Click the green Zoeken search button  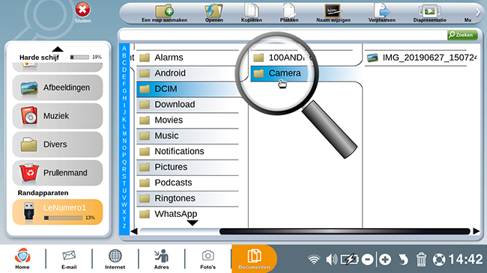pyautogui.click(x=462, y=34)
